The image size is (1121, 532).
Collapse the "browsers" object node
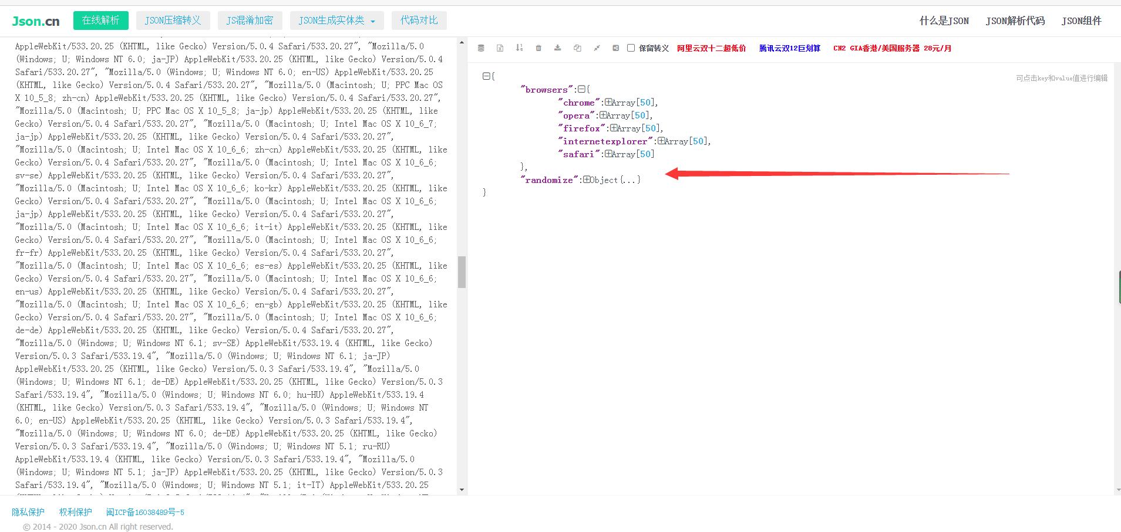(x=581, y=89)
